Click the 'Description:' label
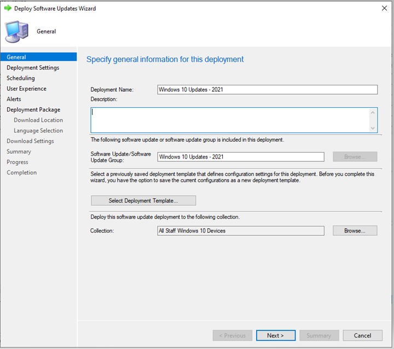 click(x=104, y=99)
